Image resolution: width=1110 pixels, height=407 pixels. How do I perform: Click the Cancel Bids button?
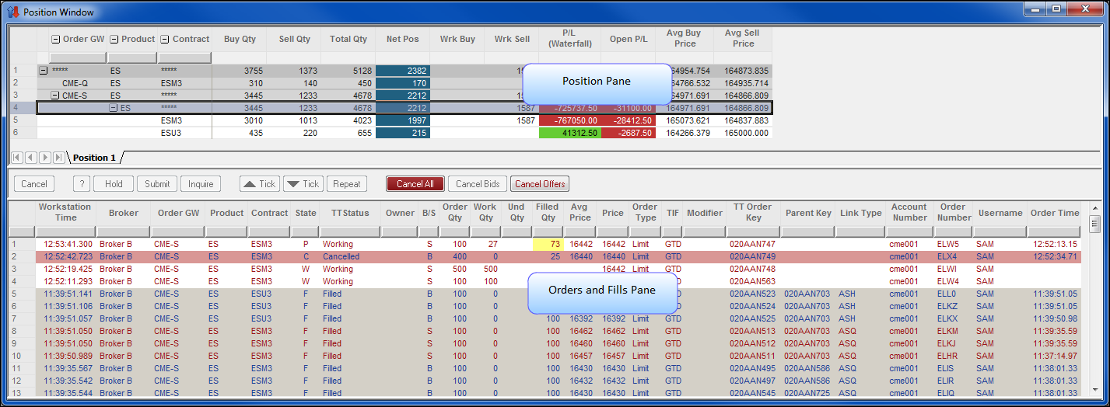coord(478,184)
